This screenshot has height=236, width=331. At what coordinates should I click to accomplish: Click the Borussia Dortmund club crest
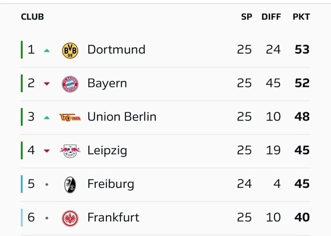click(70, 50)
